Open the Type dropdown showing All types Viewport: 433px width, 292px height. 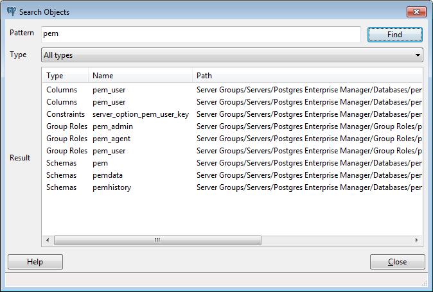232,55
